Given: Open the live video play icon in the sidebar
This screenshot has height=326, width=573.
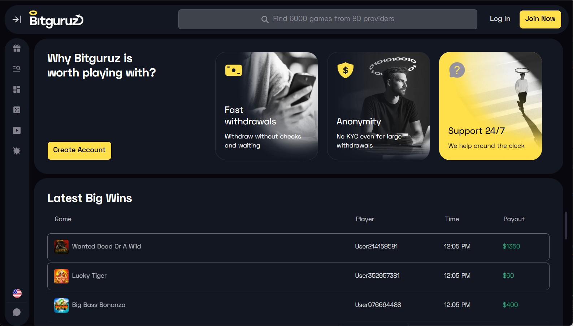Looking at the screenshot, I should pos(17,130).
